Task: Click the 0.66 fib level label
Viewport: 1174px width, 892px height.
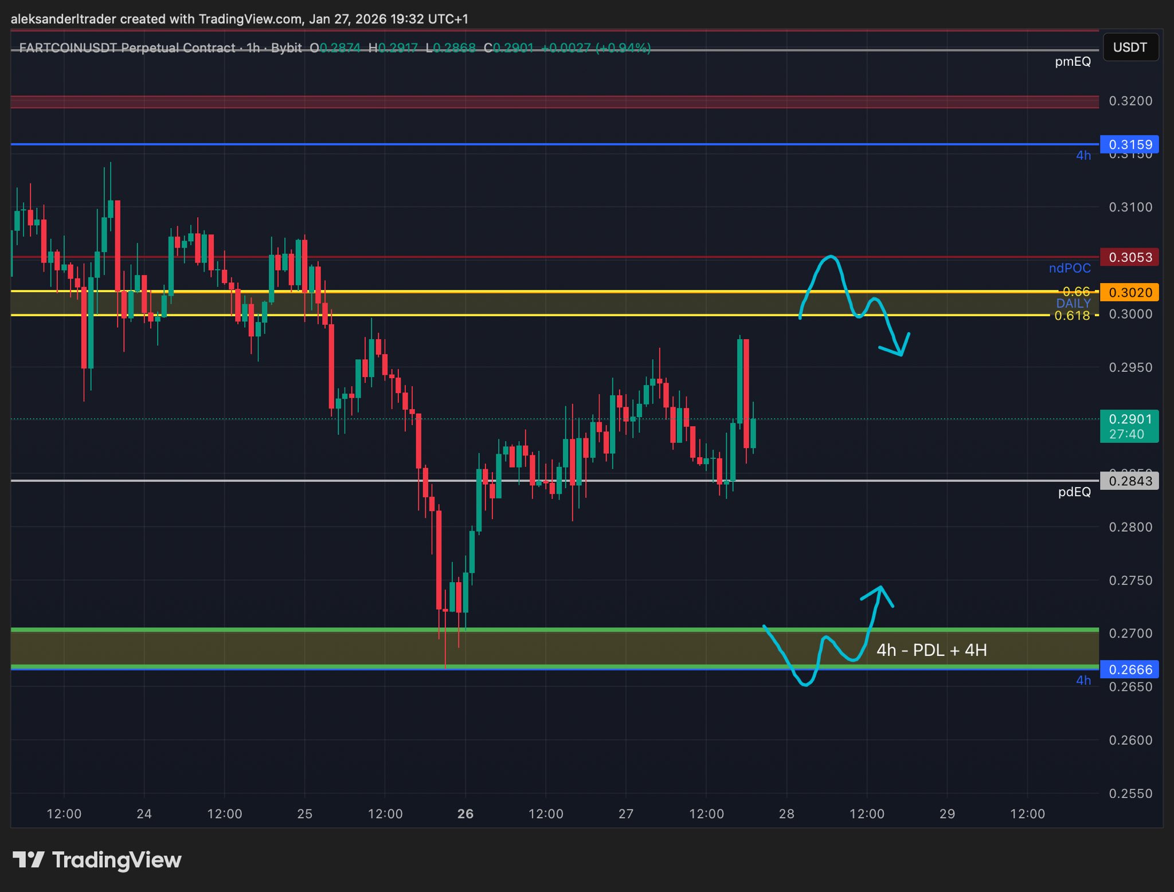Action: tap(1076, 292)
